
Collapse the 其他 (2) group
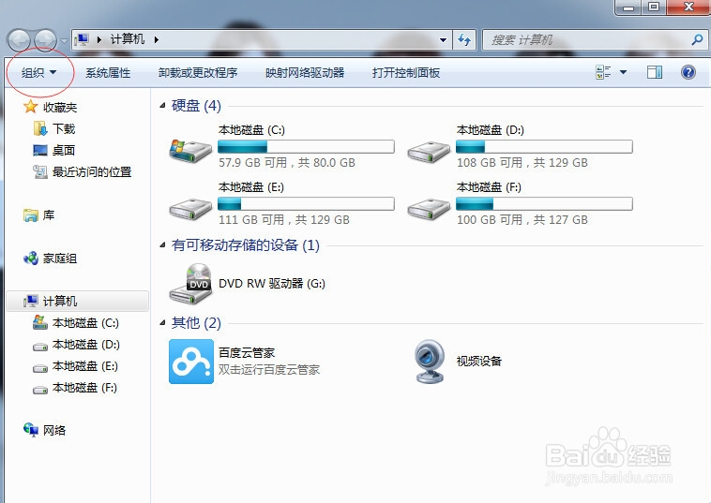pos(162,322)
